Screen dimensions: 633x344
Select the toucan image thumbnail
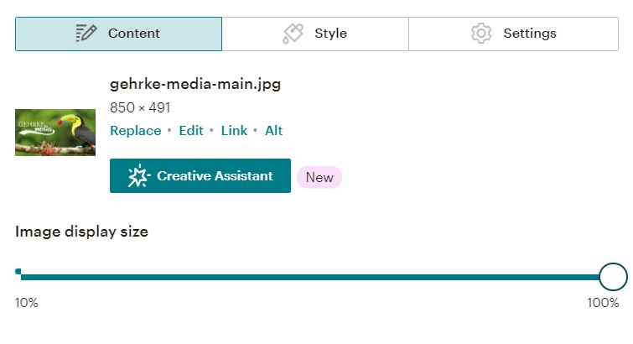[55, 133]
